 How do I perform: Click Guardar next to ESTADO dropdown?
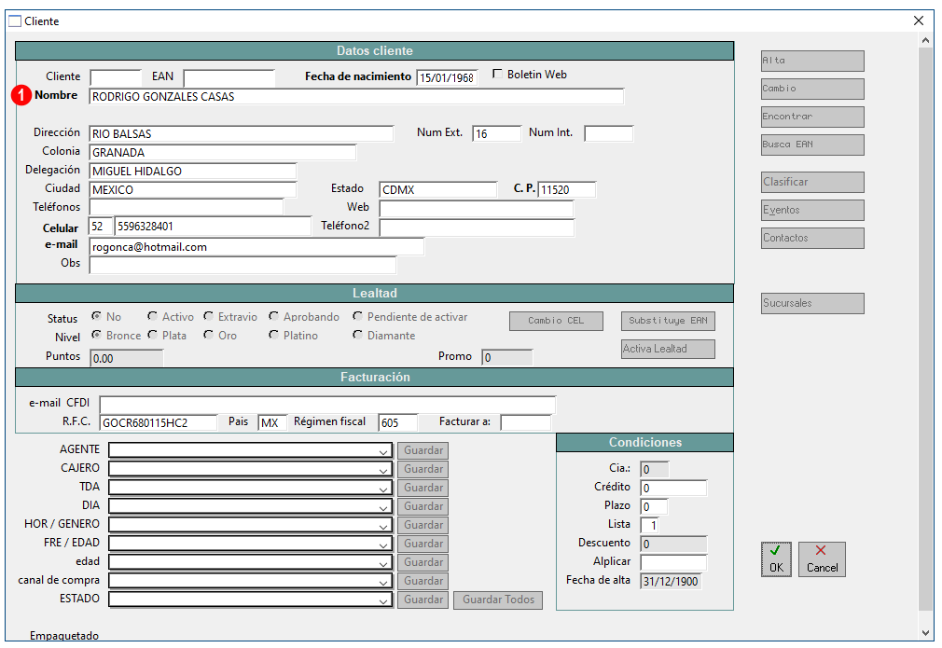click(423, 600)
